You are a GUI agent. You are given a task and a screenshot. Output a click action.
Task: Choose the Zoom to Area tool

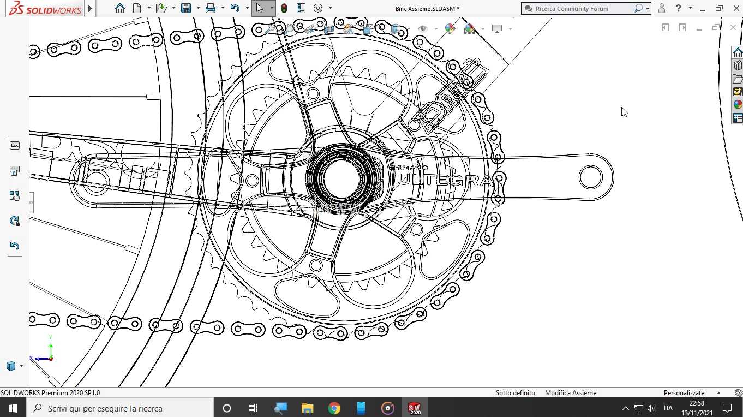pyautogui.click(x=290, y=29)
